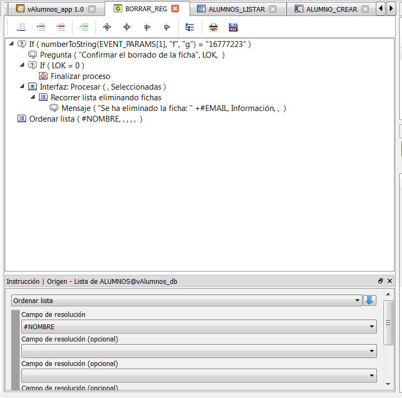
Task: Click the Instrucción panel scrollbar thumb
Action: pos(388,323)
